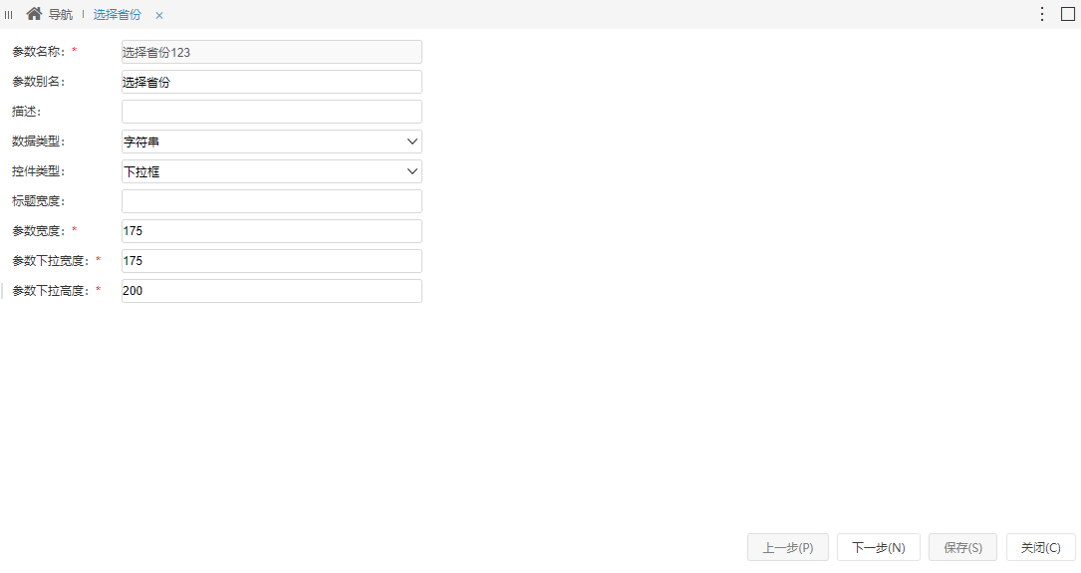
Task: Close the 选择省份 tab
Action: [159, 15]
